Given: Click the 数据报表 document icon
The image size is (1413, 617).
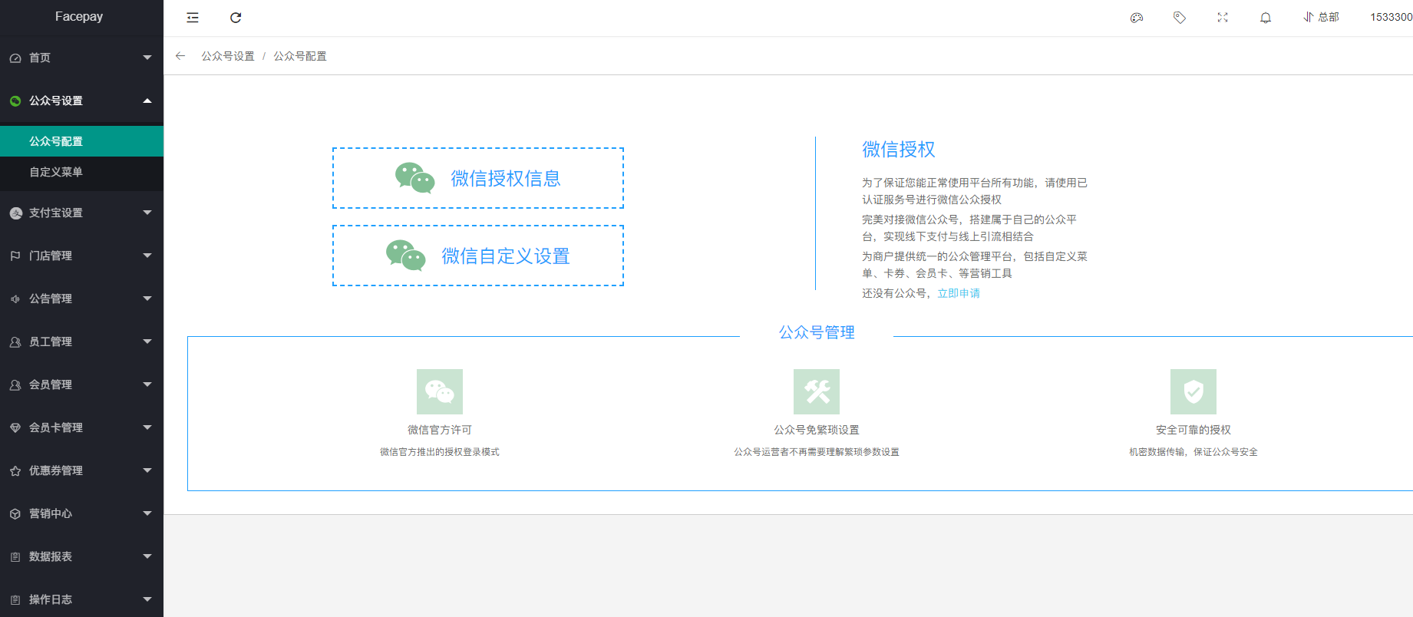Looking at the screenshot, I should pos(15,557).
